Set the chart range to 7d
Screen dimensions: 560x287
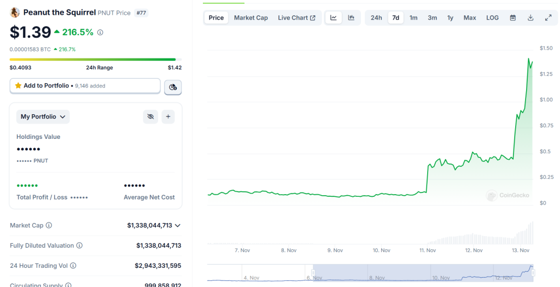(x=396, y=18)
